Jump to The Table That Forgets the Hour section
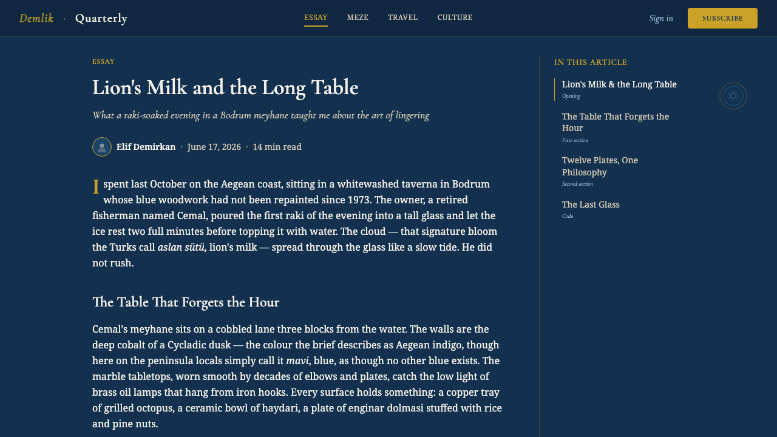 pos(619,127)
